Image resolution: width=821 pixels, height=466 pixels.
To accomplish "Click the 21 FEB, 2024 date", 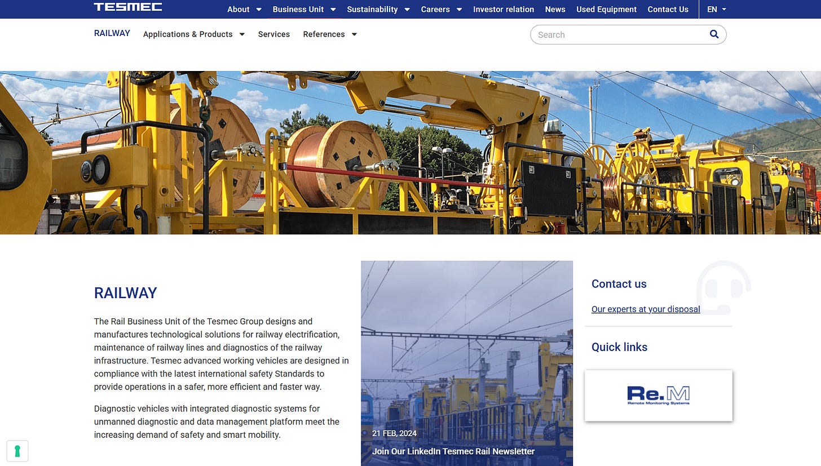I will (395, 433).
